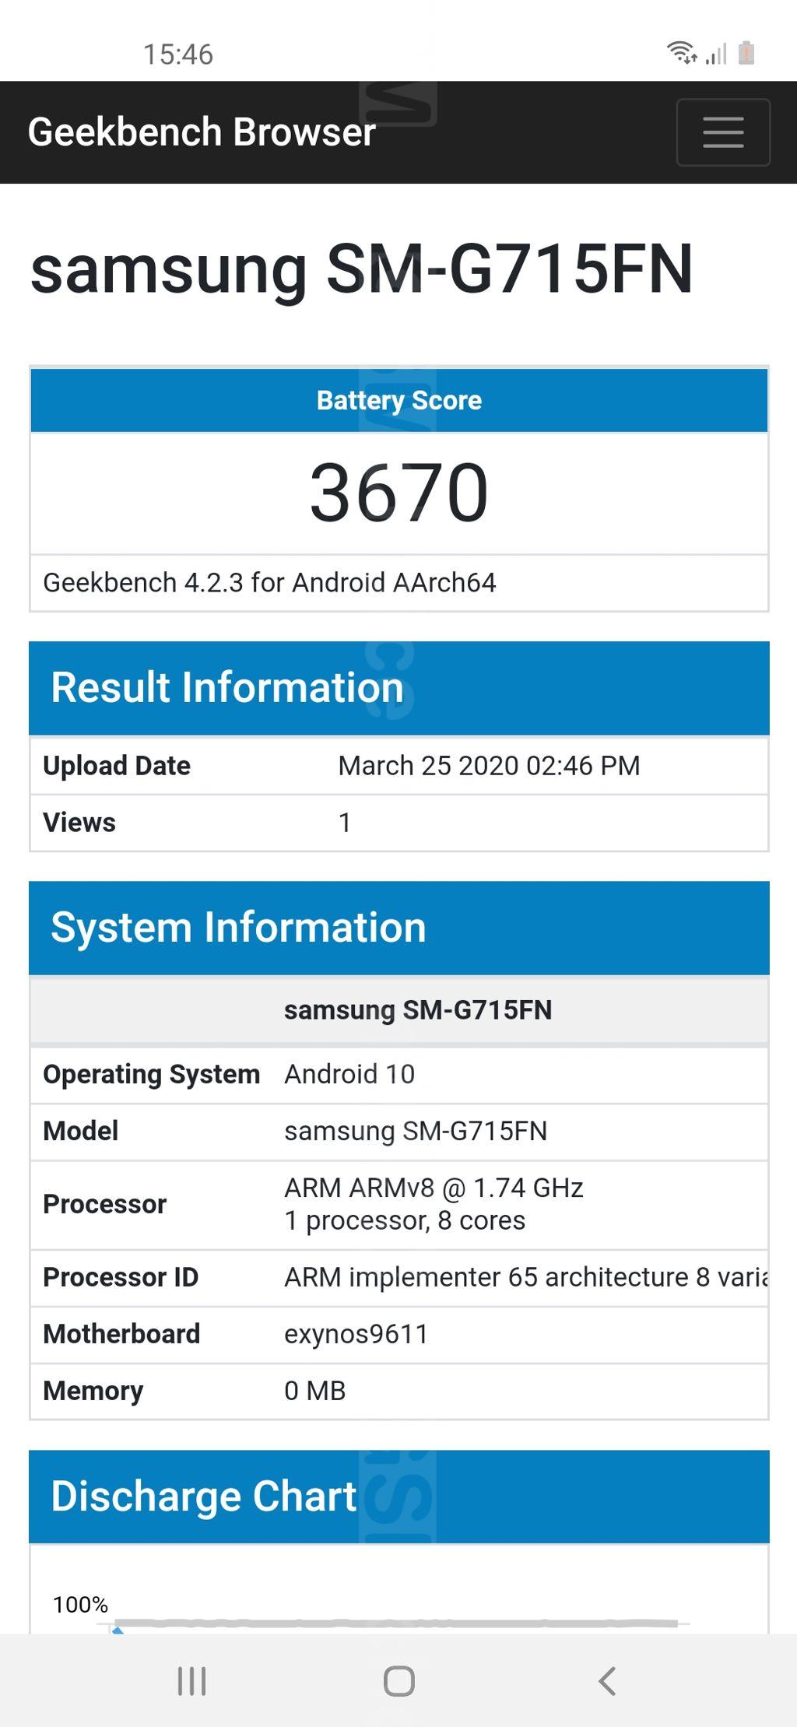
Task: Tap the truncated Processor ID value
Action: (x=525, y=1277)
